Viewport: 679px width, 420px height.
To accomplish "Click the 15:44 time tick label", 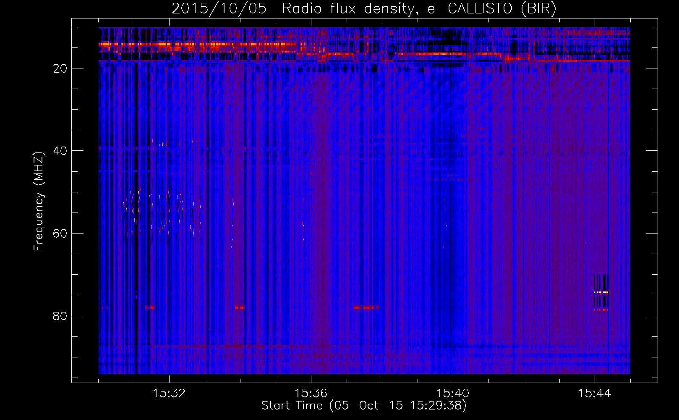I will [595, 394].
